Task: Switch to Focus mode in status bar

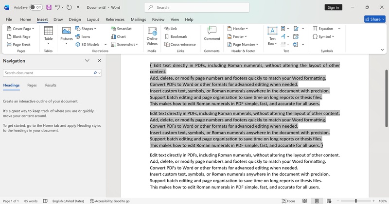Action: click(288, 201)
